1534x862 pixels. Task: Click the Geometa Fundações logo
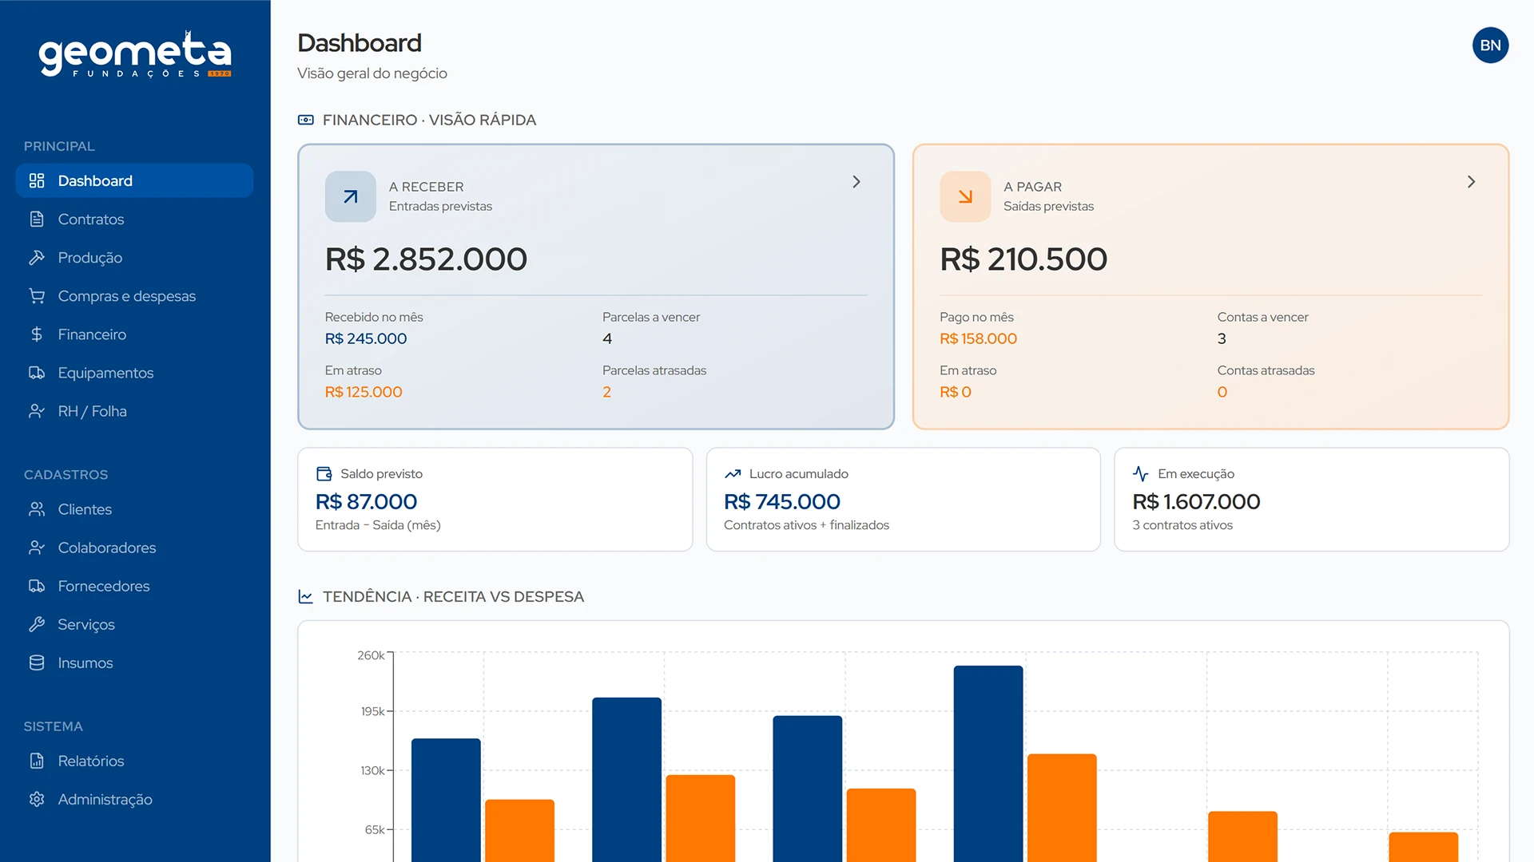pos(135,55)
